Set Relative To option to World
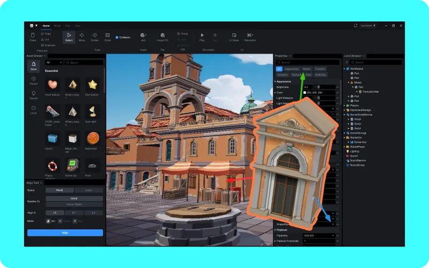The width and height of the screenshot is (429, 268). click(74, 198)
